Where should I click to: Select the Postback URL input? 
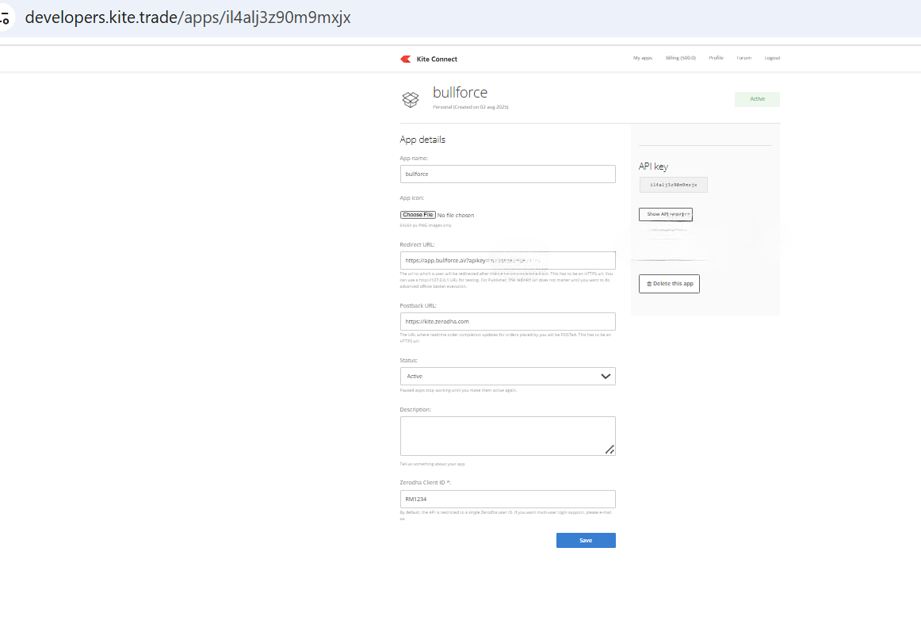pyautogui.click(x=507, y=321)
